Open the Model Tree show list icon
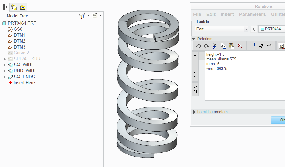Viewport: 285px width, 167px height. coord(95,15)
